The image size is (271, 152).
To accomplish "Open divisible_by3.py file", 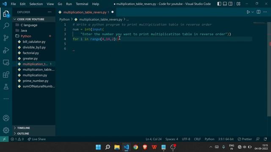I will 34,47.
